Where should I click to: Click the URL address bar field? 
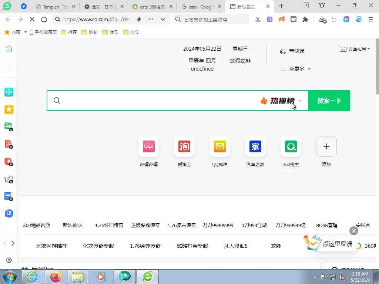[x=98, y=19]
